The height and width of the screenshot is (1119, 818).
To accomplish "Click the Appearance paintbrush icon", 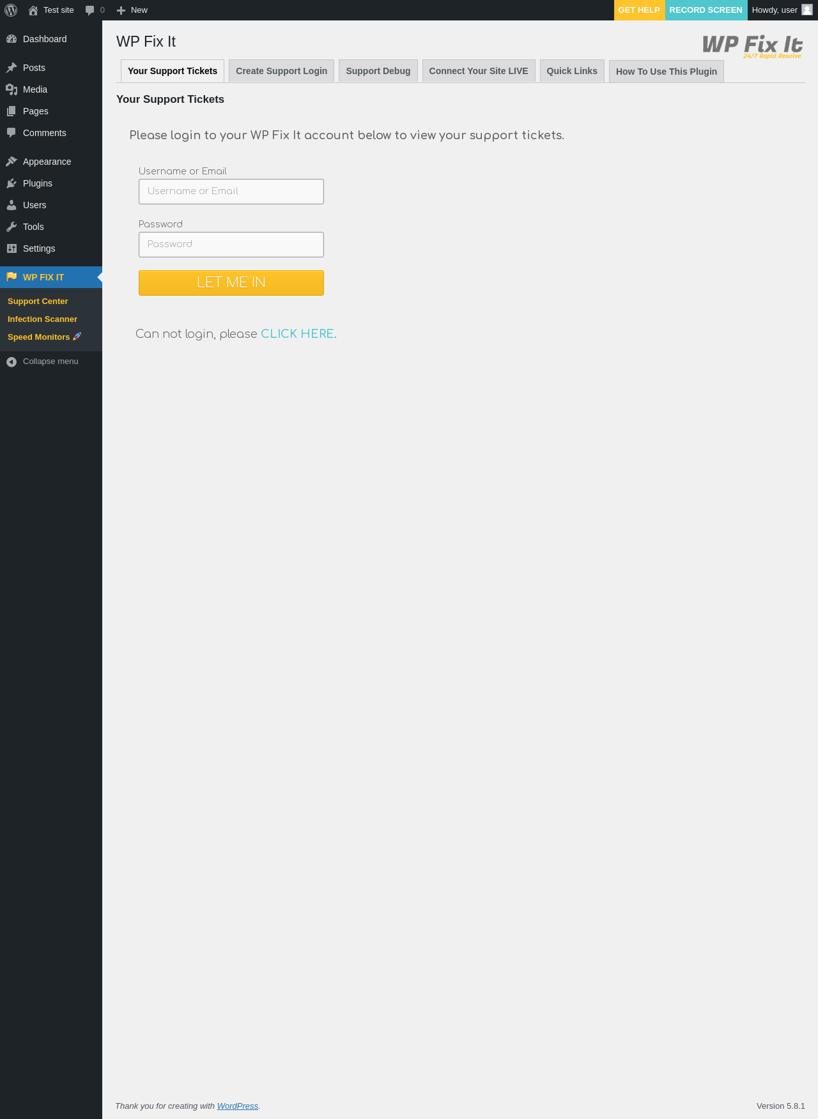I will pos(12,162).
